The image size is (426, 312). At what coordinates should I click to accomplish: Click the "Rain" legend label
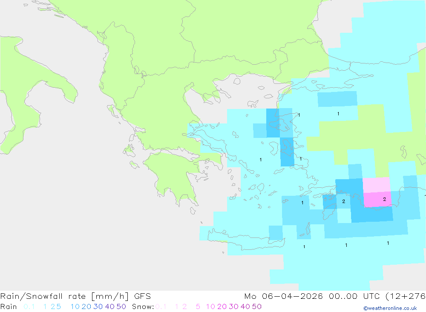(9, 306)
